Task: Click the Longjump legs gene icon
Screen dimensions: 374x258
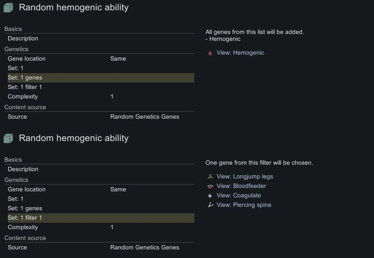Action: (210, 177)
